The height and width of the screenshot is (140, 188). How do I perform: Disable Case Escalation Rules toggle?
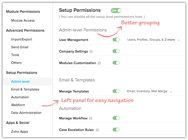pyautogui.click(x=116, y=130)
